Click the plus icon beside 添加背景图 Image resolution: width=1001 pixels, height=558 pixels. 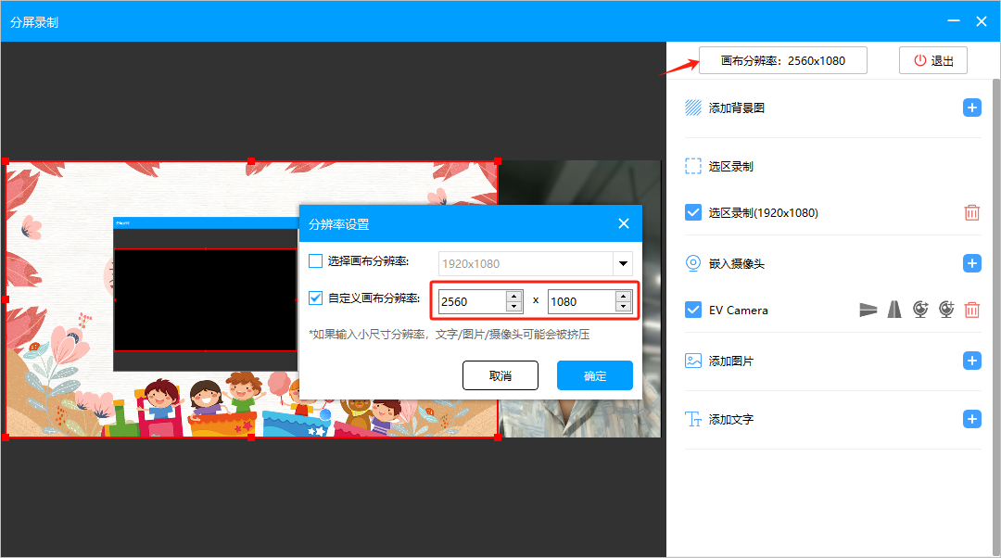[971, 108]
